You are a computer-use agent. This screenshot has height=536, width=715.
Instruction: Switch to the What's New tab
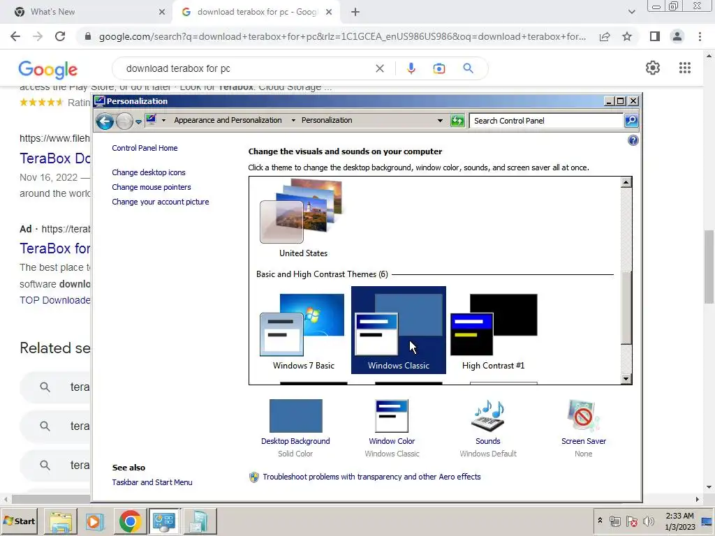[89, 12]
